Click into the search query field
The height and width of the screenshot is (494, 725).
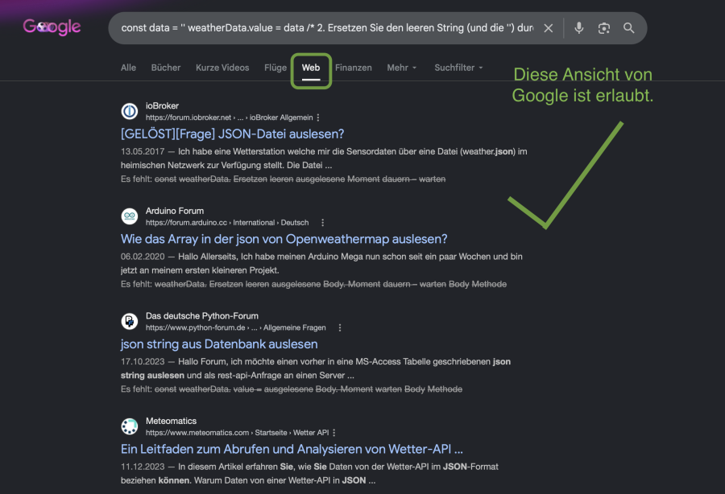coord(327,28)
